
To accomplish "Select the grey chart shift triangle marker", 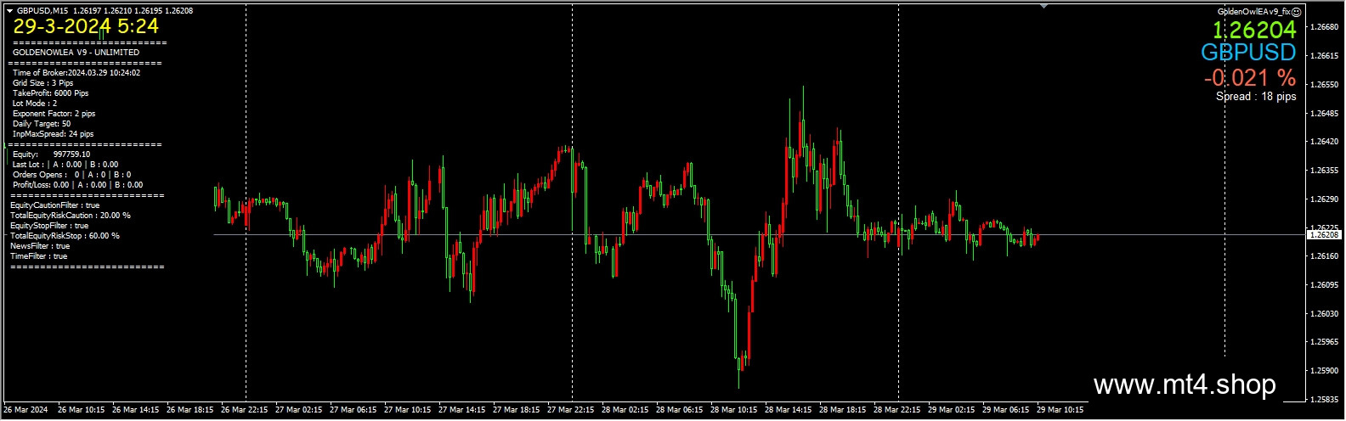I will click(x=1043, y=6).
